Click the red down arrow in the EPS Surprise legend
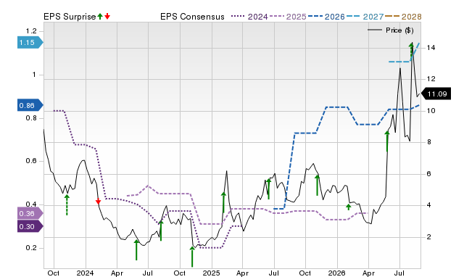Viewport: 464px width, 277px height. 107,17
